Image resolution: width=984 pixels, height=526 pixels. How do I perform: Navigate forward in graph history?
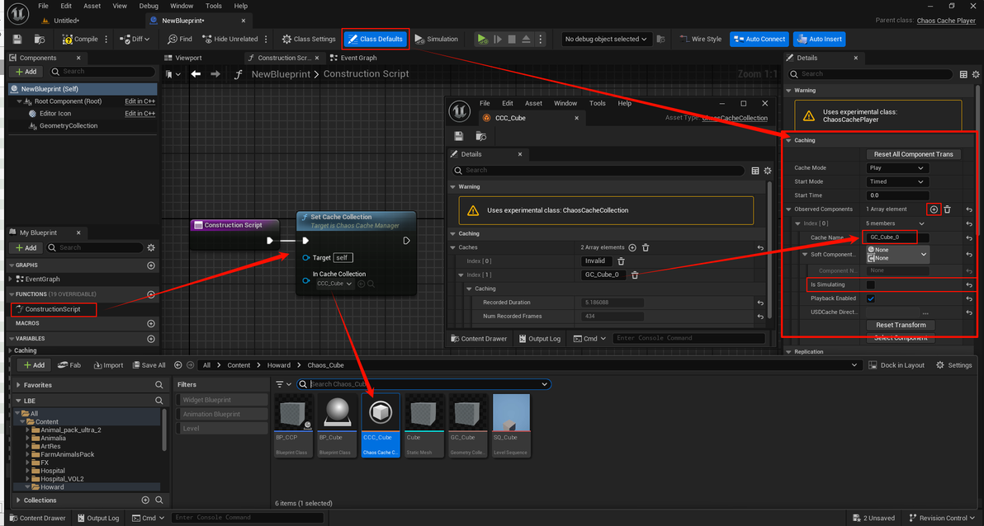coord(215,74)
